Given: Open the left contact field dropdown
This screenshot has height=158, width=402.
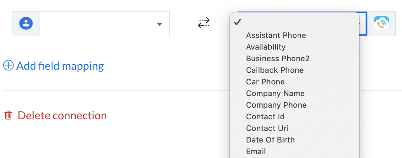Looking at the screenshot, I should pyautogui.click(x=105, y=24).
